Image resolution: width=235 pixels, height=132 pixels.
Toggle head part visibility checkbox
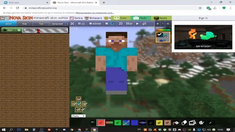click(79, 99)
